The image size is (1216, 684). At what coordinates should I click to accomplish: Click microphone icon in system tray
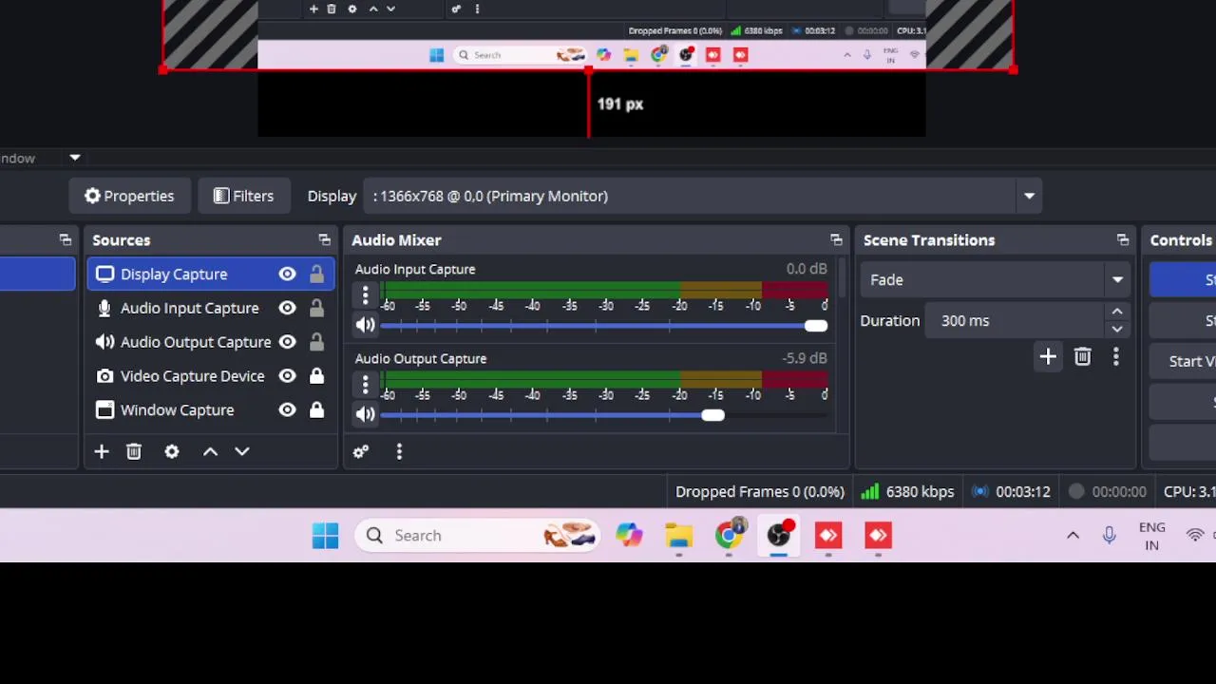[x=1109, y=536]
